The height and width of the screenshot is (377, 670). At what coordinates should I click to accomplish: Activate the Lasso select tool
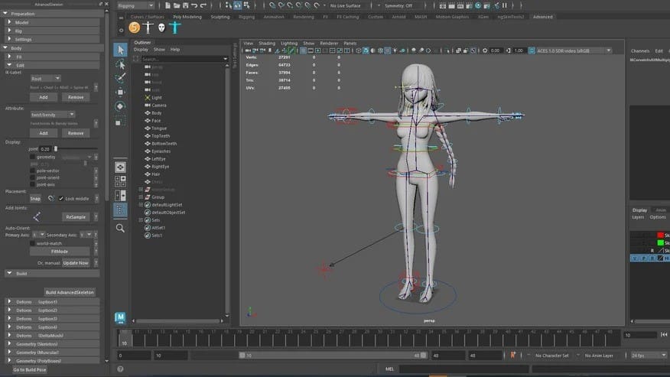[121, 64]
